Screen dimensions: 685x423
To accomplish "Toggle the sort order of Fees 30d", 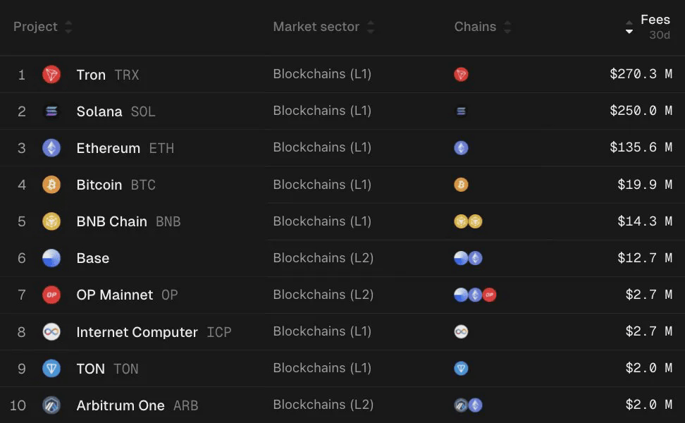I will coord(629,27).
